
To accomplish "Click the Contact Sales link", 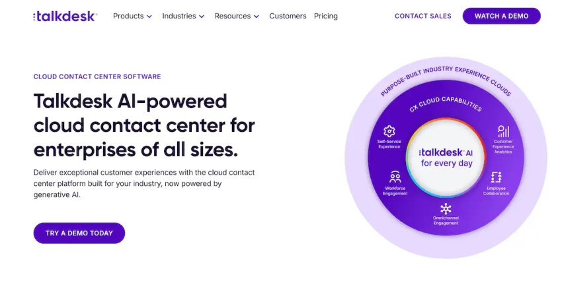I will [x=423, y=16].
